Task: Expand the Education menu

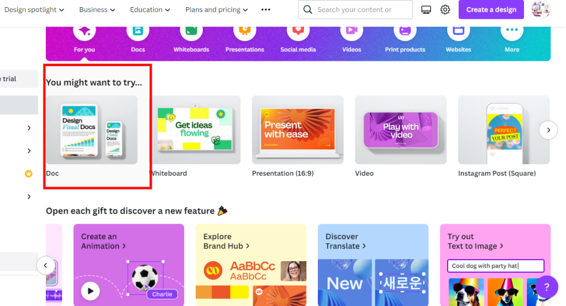Action: click(150, 10)
